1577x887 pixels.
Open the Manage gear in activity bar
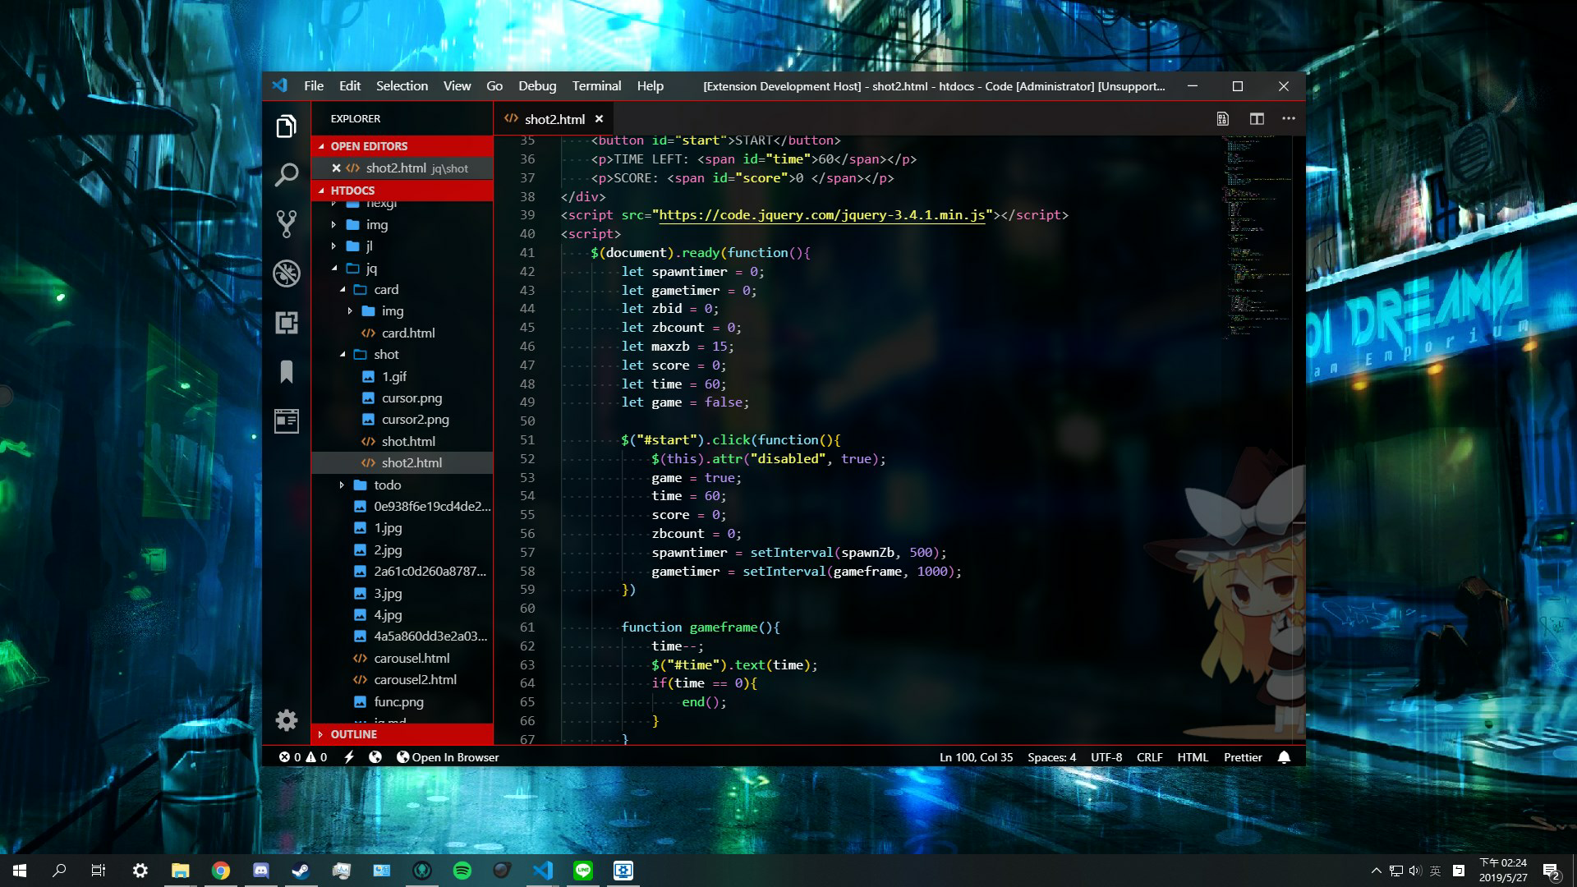coord(286,720)
